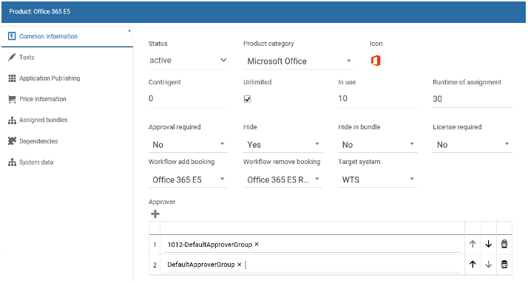
Task: Click the Common information icon
Action: pos(12,36)
